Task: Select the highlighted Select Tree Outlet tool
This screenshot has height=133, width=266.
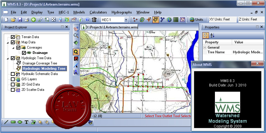Action: pyautogui.click(x=76, y=52)
